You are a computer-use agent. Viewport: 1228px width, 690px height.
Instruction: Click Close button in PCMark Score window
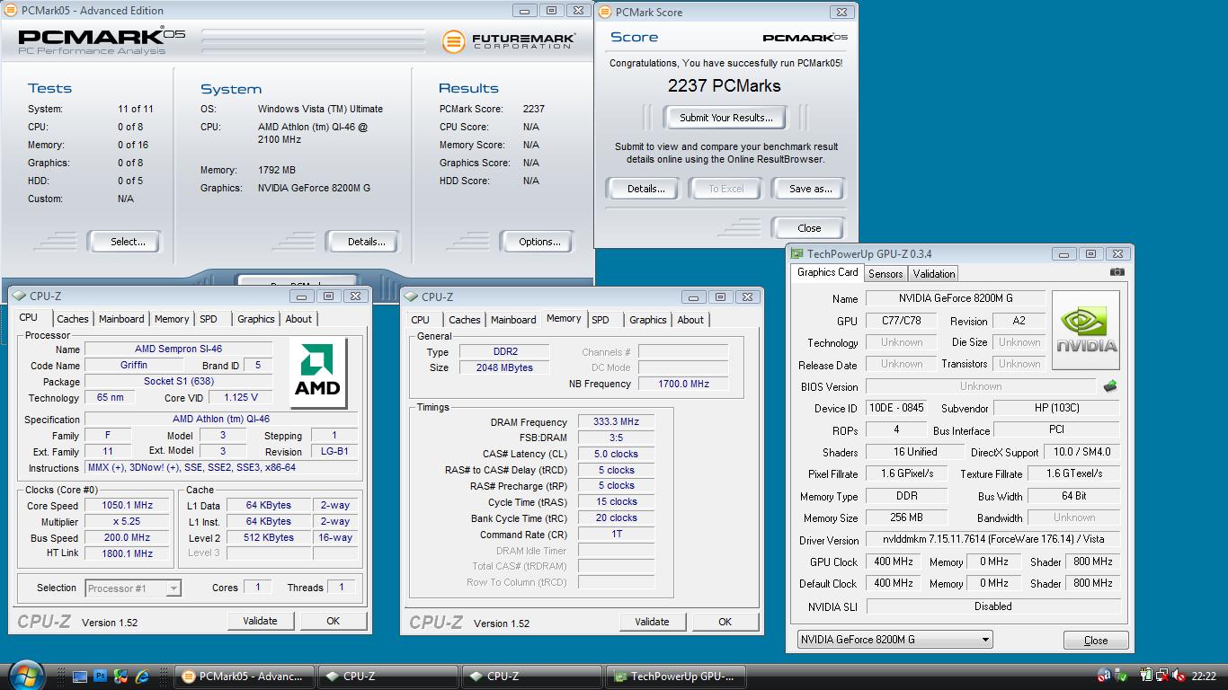(809, 228)
